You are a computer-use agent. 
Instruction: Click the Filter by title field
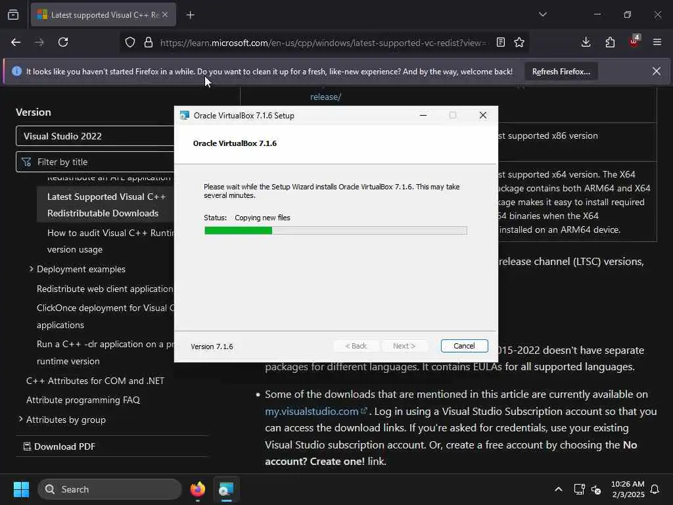point(95,162)
